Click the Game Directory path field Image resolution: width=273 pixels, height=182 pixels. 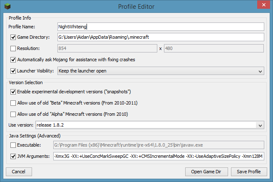161,37
